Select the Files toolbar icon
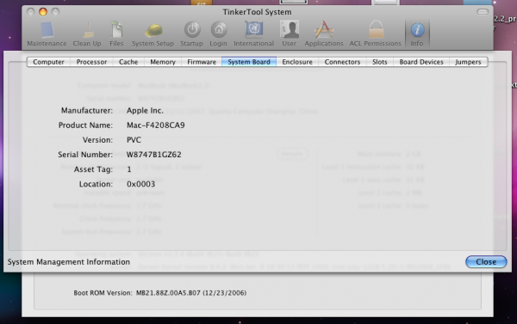The height and width of the screenshot is (324, 517). [116, 34]
